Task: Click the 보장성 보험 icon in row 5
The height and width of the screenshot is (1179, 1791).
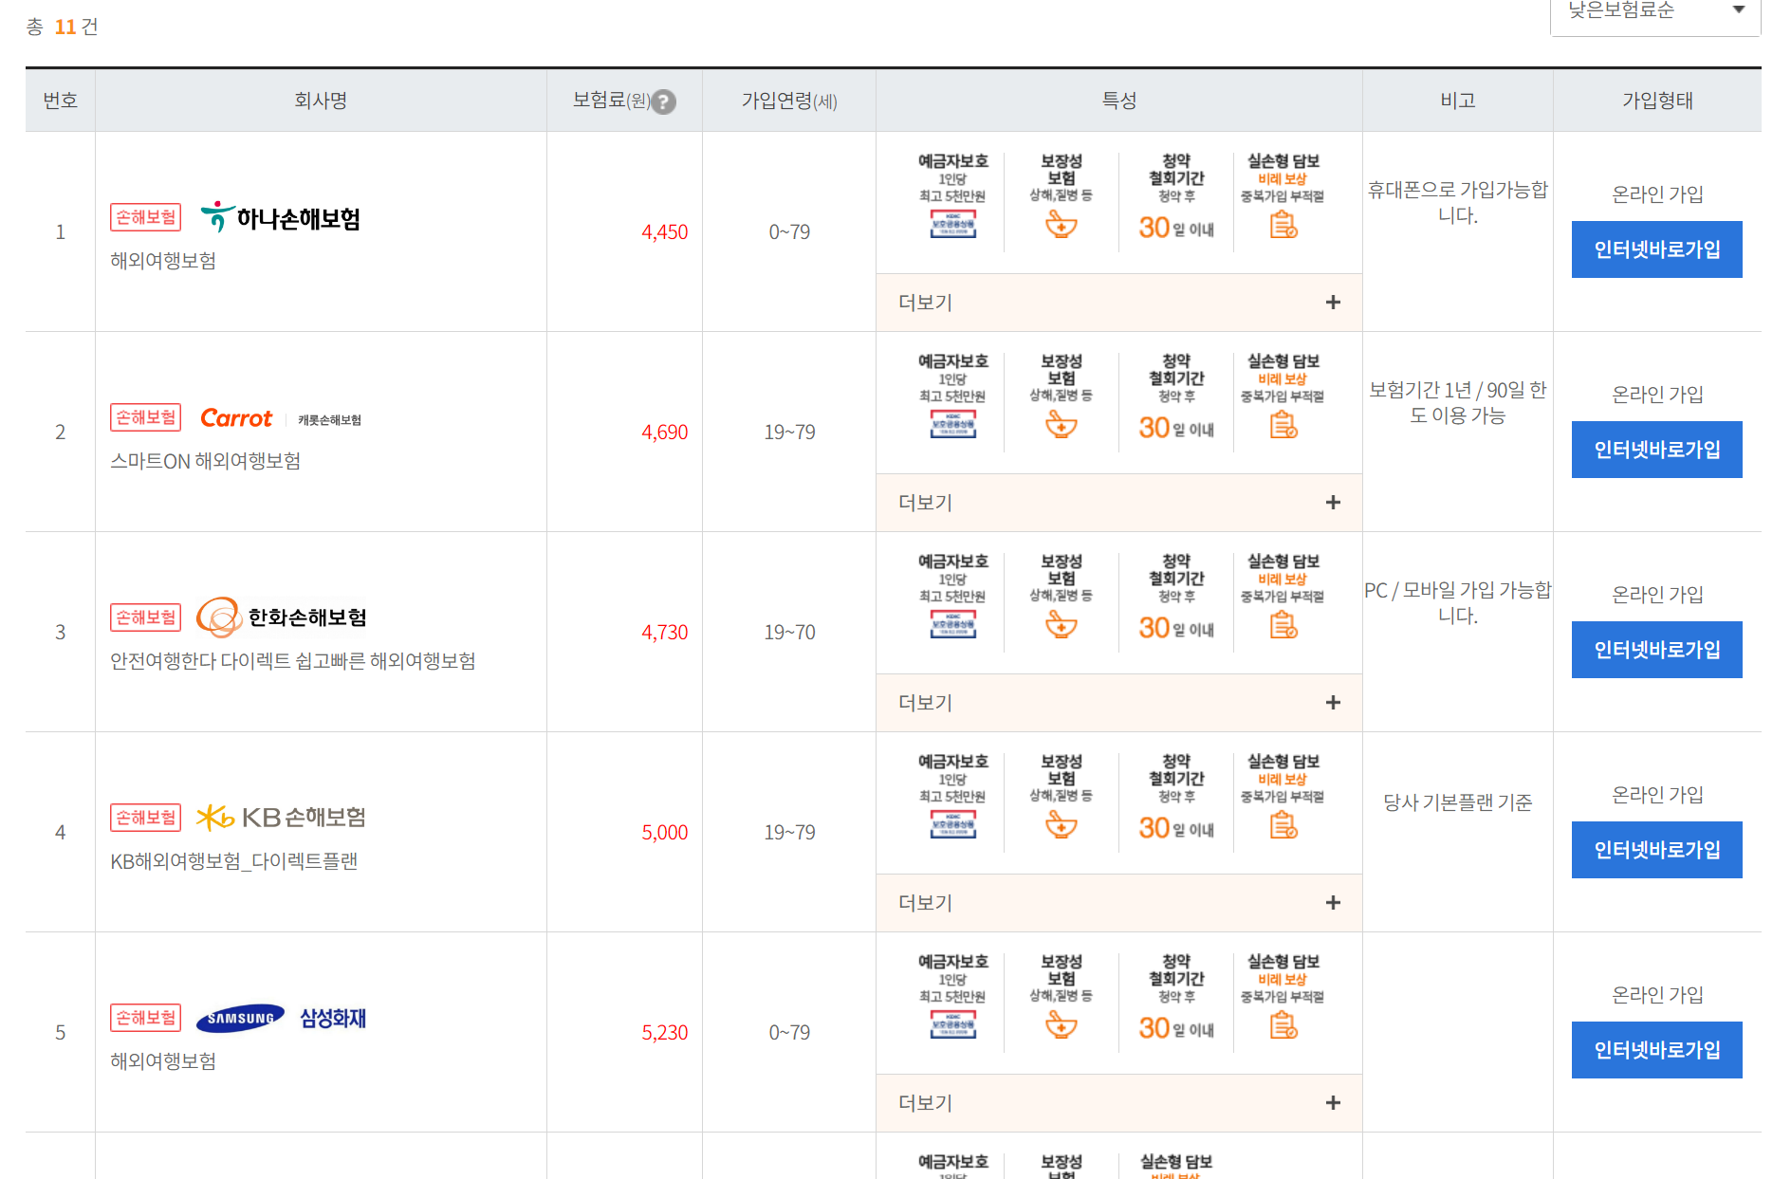Action: click(1062, 1025)
